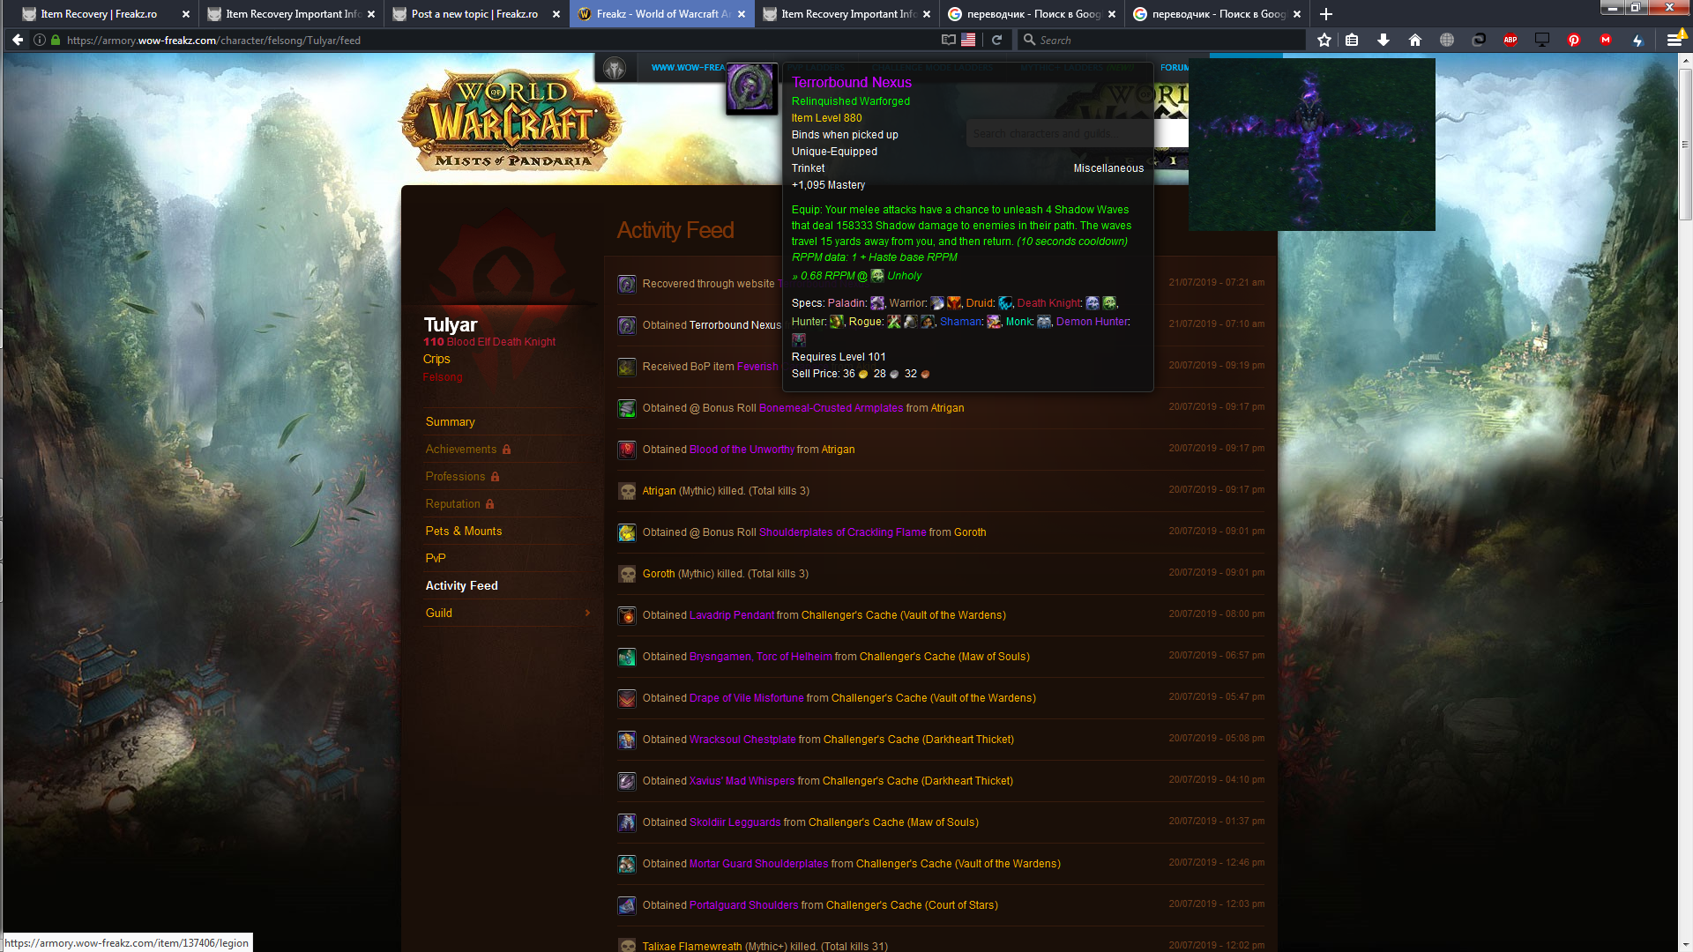Click icon beside Lavadrip Pendant entry

pos(627,615)
